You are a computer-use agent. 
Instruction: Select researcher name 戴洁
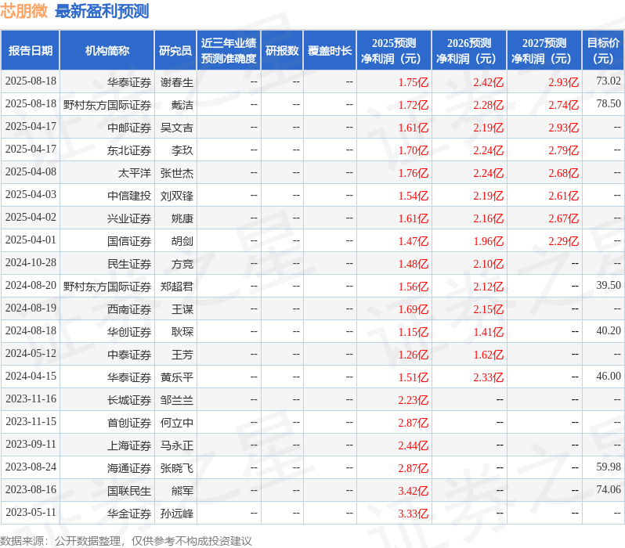182,105
